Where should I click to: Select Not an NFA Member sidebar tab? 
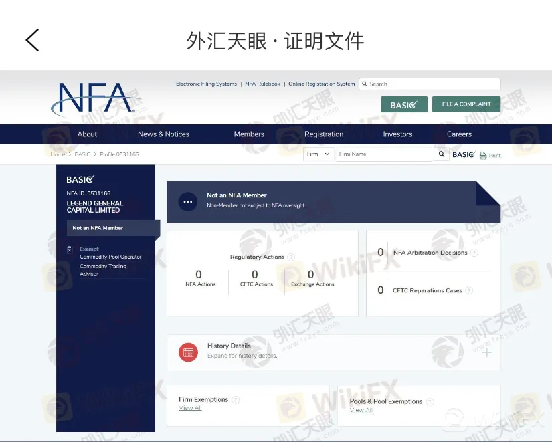point(113,228)
